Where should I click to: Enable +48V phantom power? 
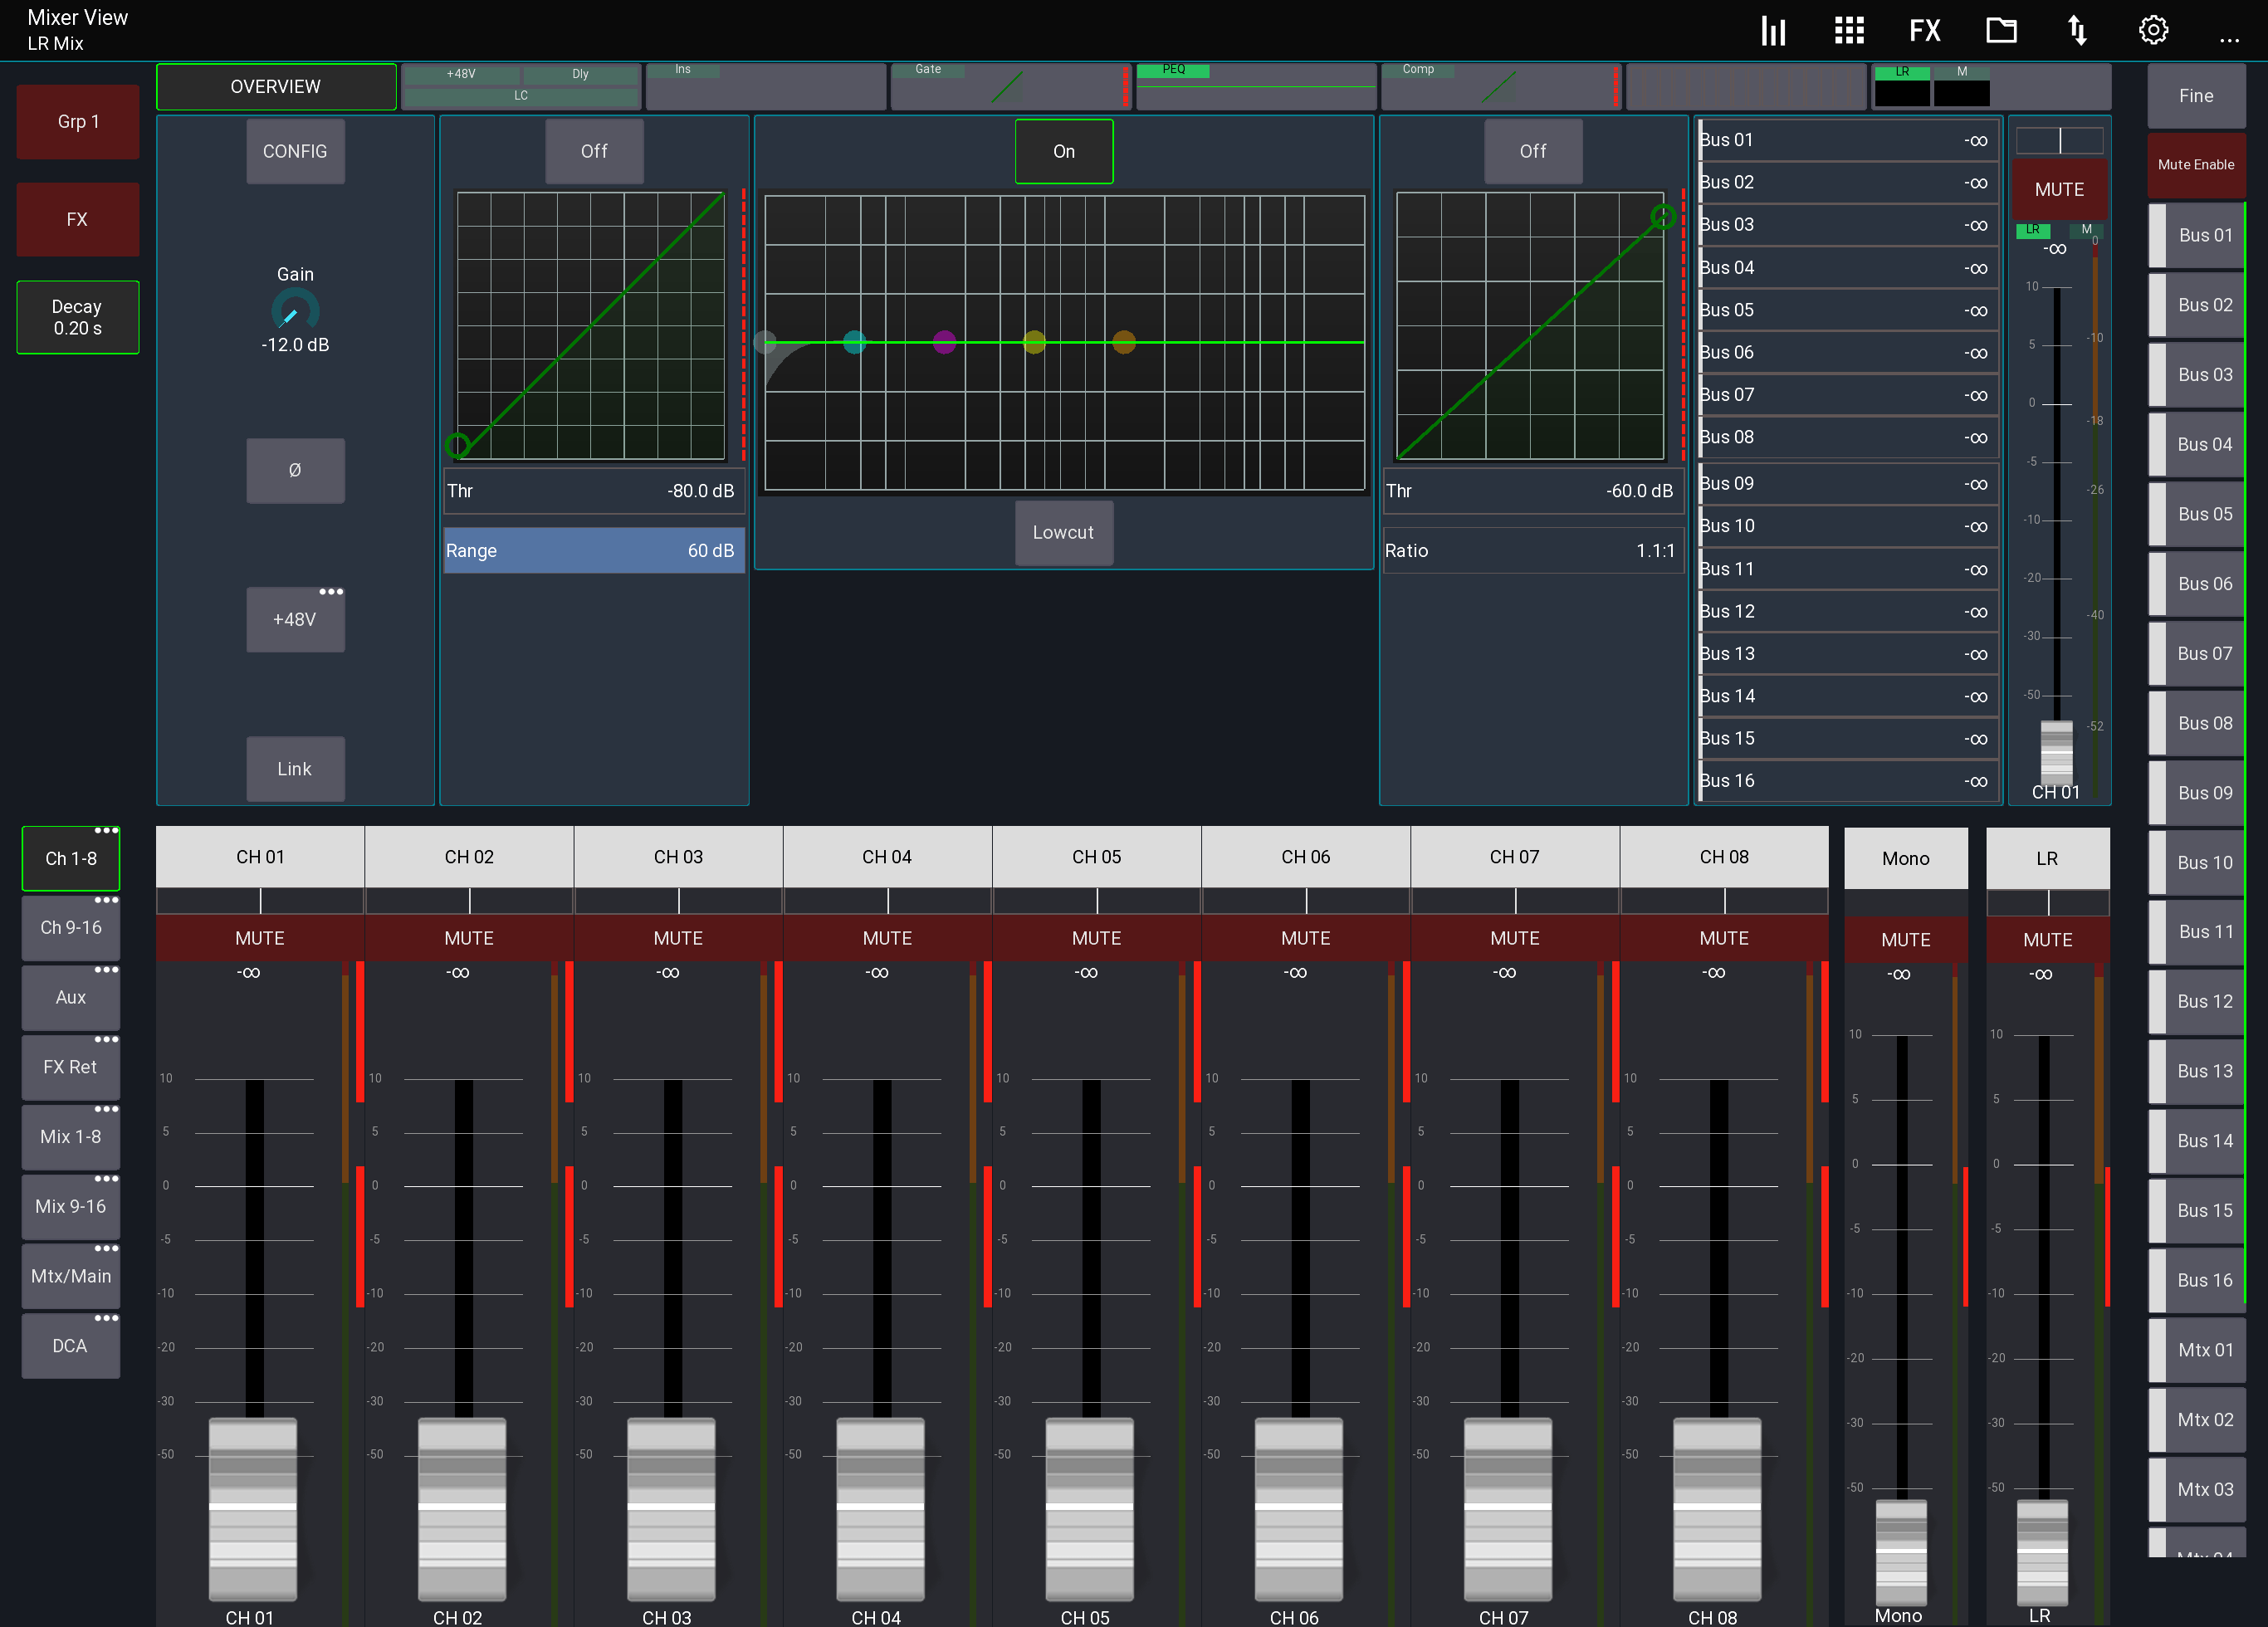295,619
